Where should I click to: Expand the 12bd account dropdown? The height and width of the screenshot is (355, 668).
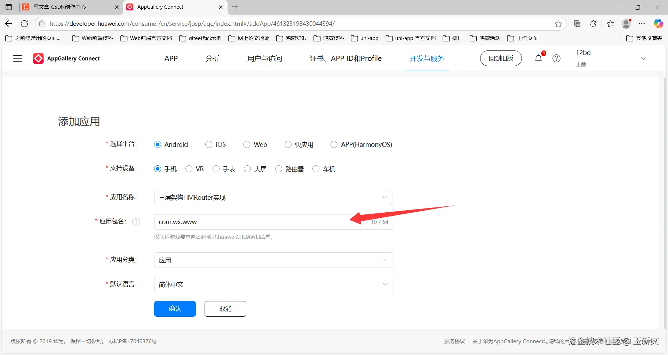tap(643, 58)
